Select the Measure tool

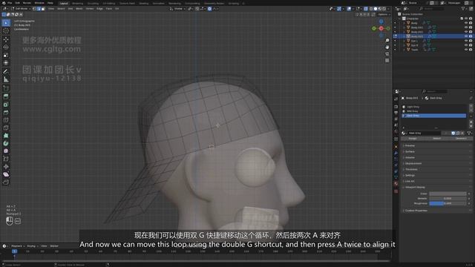[6, 79]
